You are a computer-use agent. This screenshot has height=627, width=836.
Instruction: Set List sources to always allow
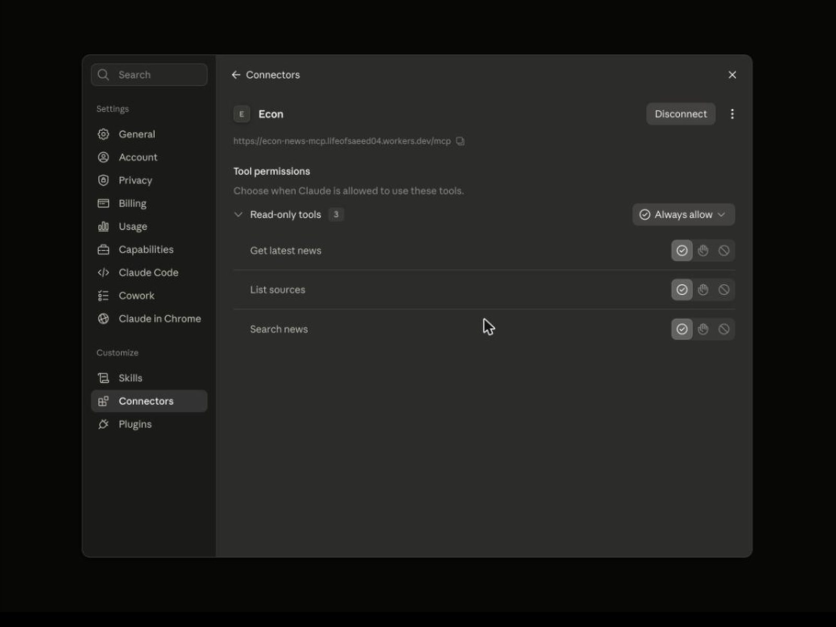click(682, 289)
